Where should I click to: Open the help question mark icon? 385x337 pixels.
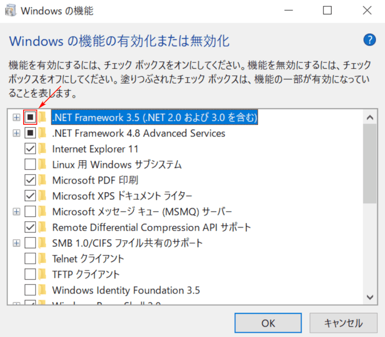369,40
